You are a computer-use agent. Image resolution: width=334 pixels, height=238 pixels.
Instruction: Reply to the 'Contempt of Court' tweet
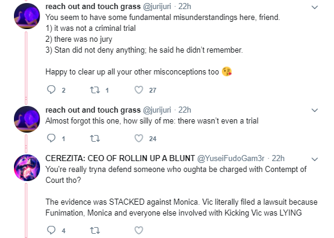click(x=51, y=230)
